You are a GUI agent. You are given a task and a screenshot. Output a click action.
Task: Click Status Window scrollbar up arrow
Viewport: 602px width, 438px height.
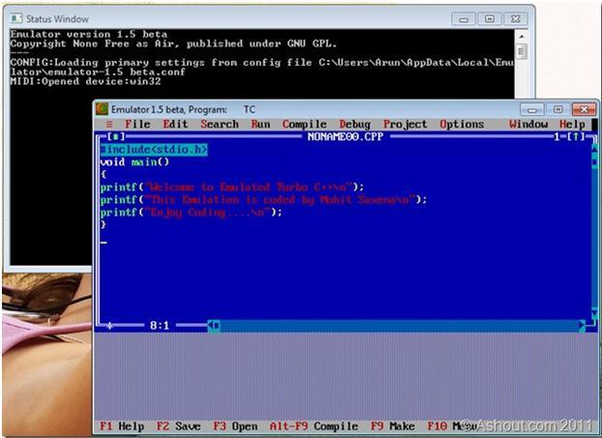pyautogui.click(x=522, y=37)
